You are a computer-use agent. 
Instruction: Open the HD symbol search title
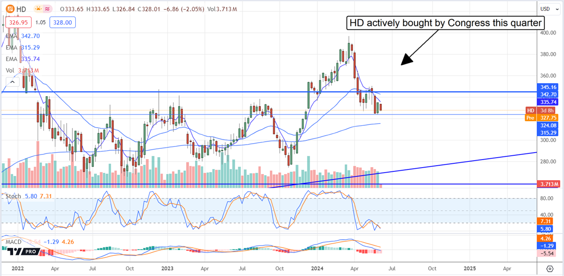(x=20, y=8)
